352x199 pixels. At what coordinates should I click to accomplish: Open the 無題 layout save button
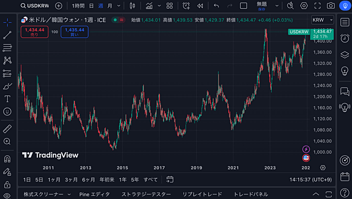[262, 6]
